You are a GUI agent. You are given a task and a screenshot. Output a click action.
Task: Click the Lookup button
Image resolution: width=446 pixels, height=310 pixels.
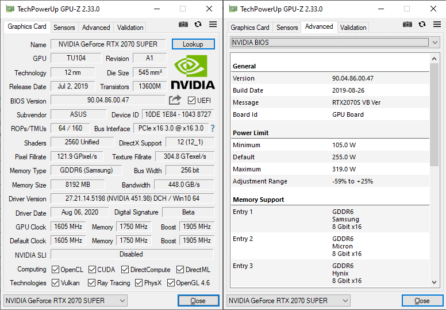tap(193, 44)
